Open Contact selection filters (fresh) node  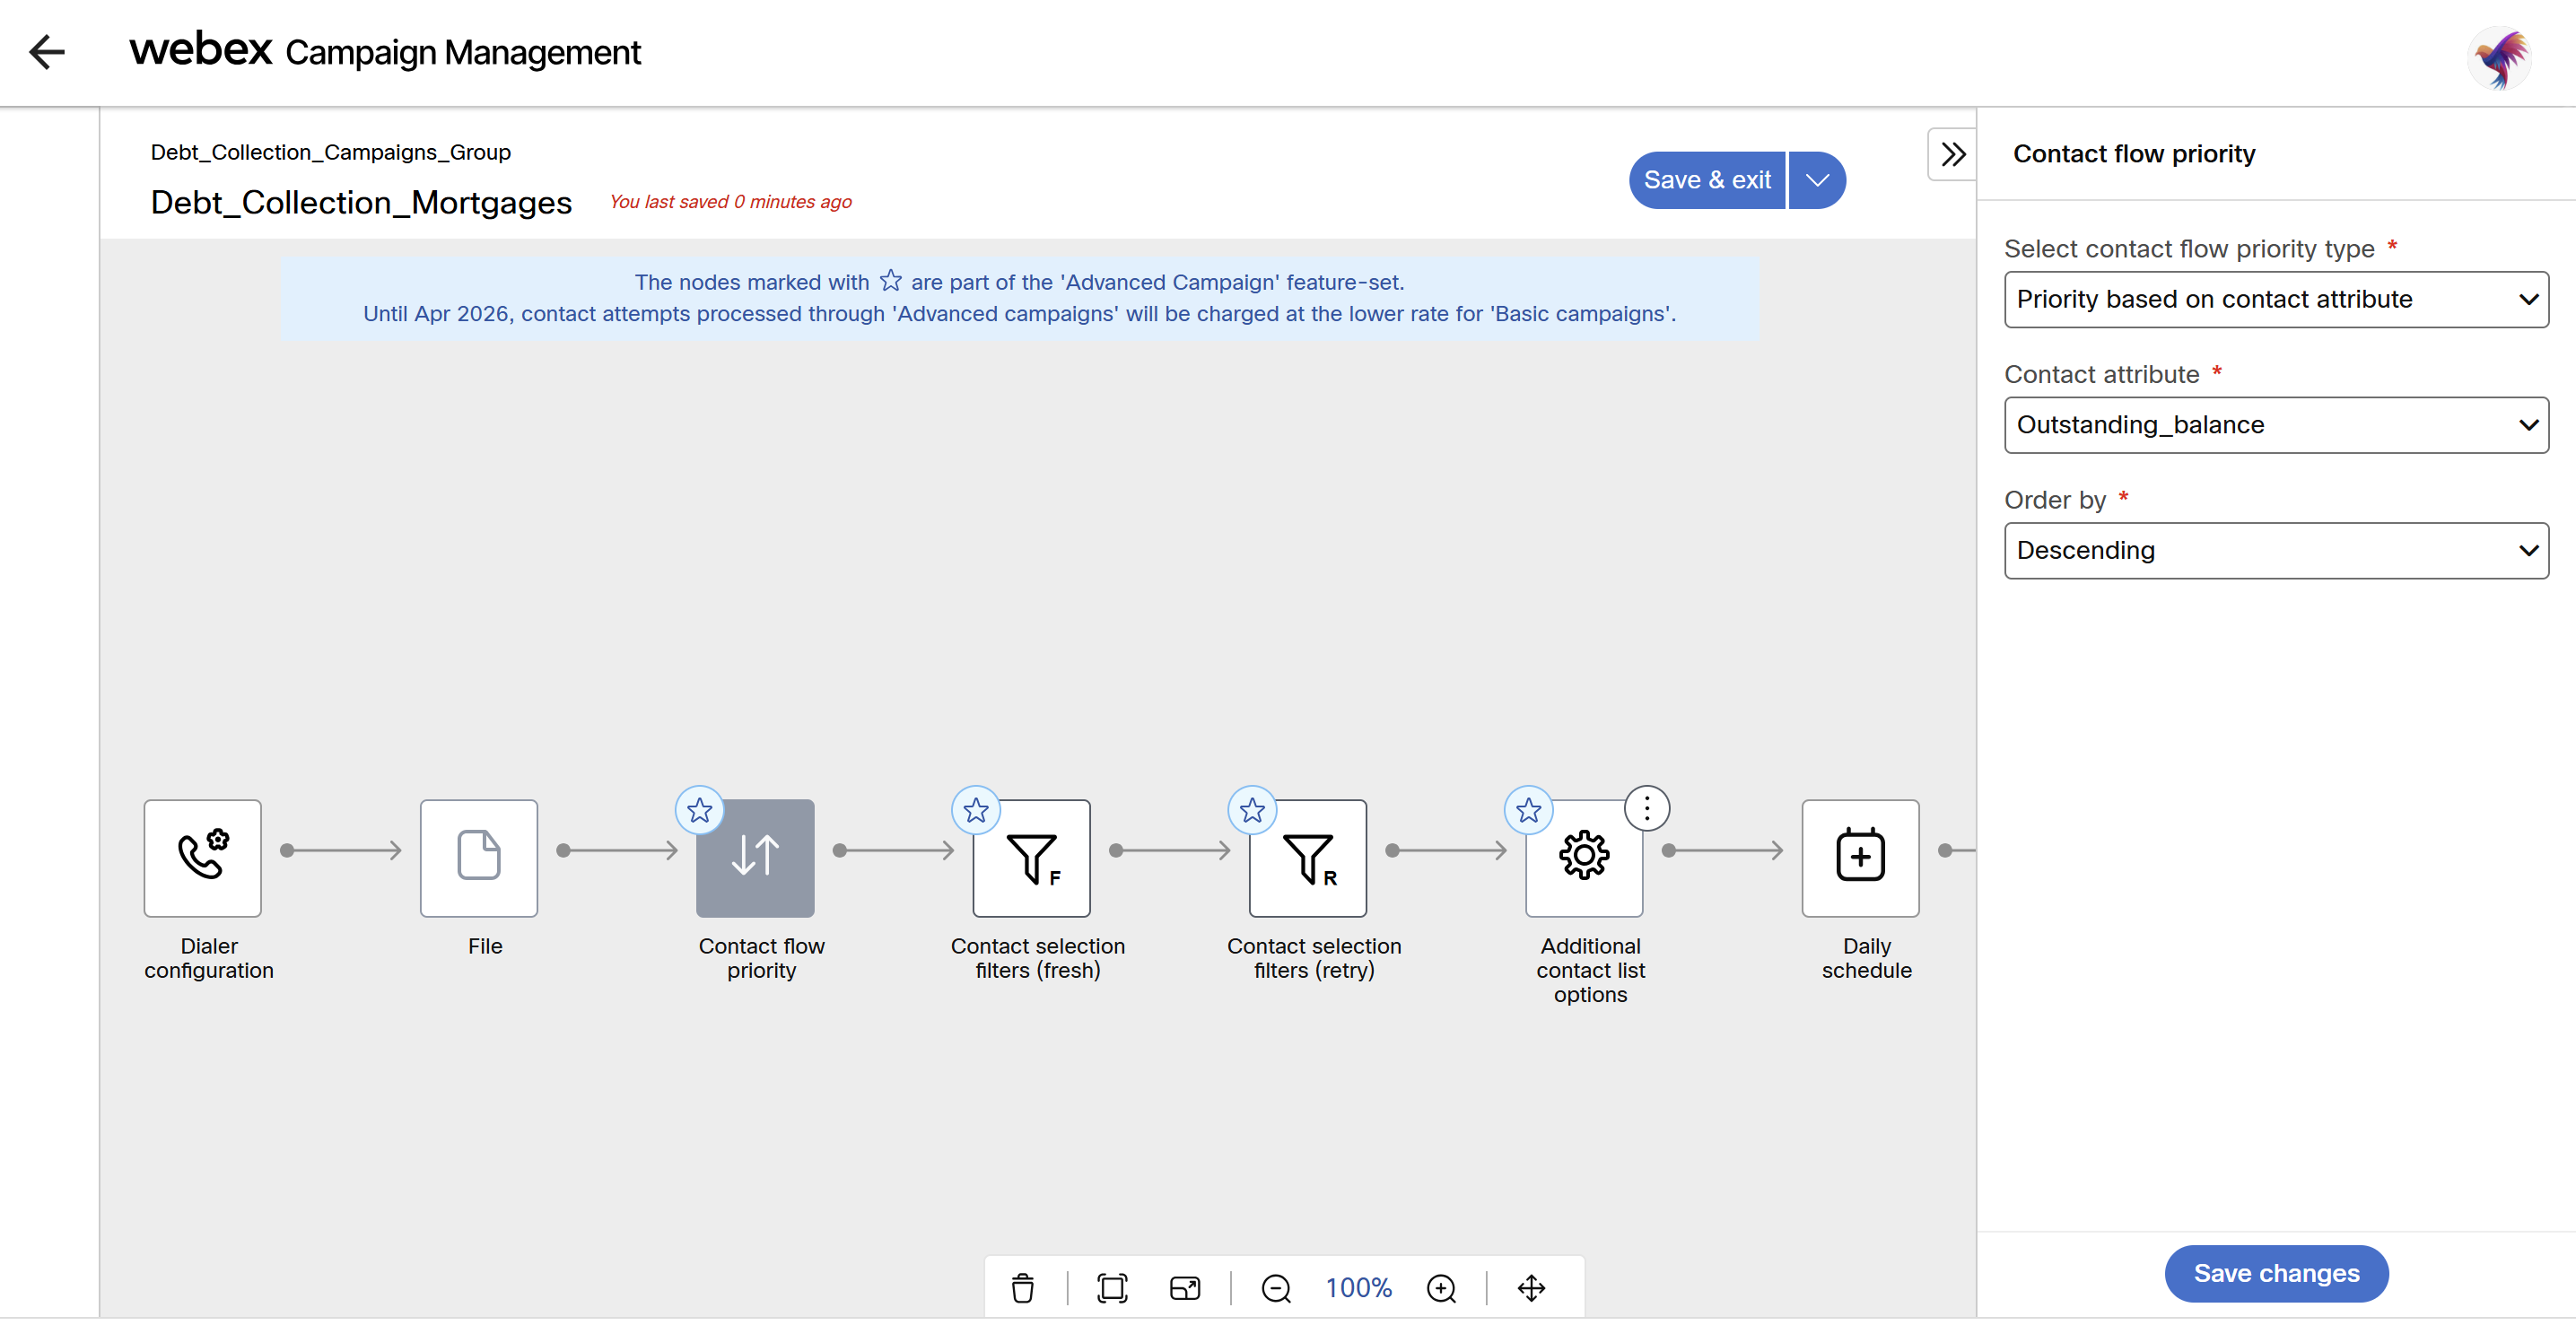click(x=1031, y=857)
